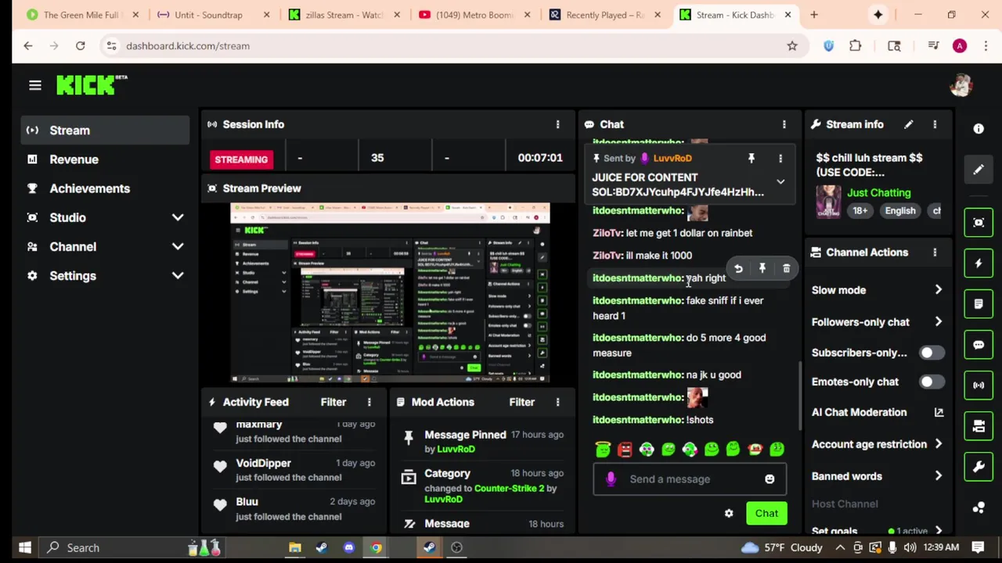Image resolution: width=1002 pixels, height=563 pixels.
Task: Open Session Info panel options menu
Action: pyautogui.click(x=557, y=124)
